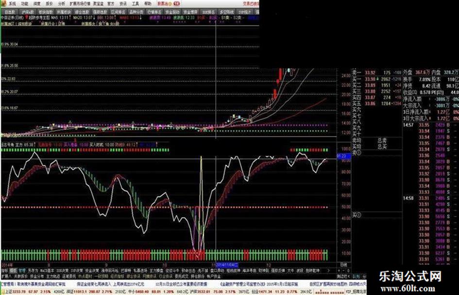Click the highlighted 2014/11/04 date marker

[227, 265]
